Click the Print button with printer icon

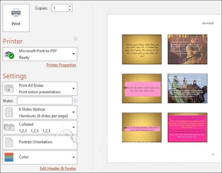pos(16,18)
